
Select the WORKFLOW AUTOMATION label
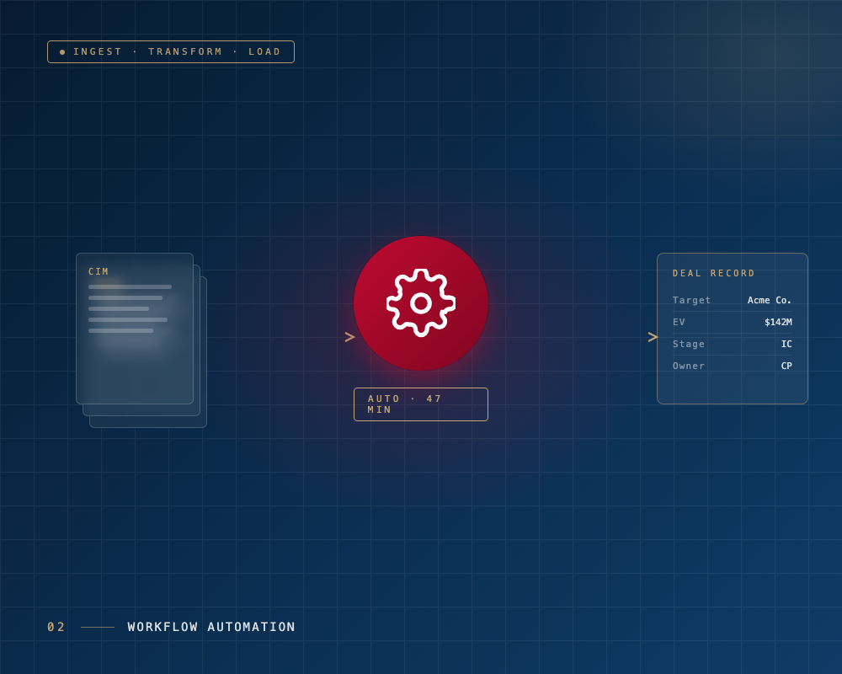210,627
